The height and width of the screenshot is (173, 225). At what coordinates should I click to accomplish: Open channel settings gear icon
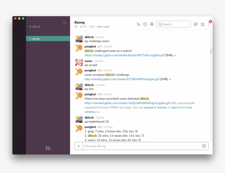[x=152, y=24]
